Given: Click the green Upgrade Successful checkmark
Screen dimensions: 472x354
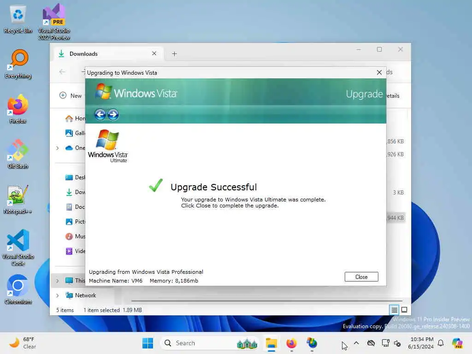Looking at the screenshot, I should click(156, 185).
